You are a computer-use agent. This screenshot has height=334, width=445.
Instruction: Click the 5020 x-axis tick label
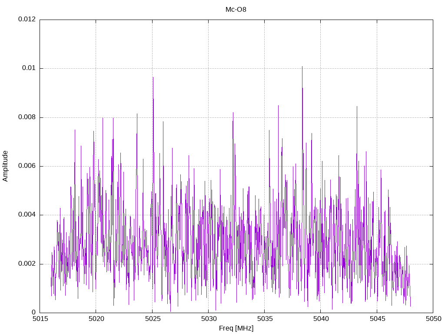pyautogui.click(x=96, y=319)
